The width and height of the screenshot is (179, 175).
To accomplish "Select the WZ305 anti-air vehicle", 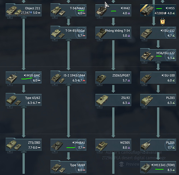I will 113,145.
